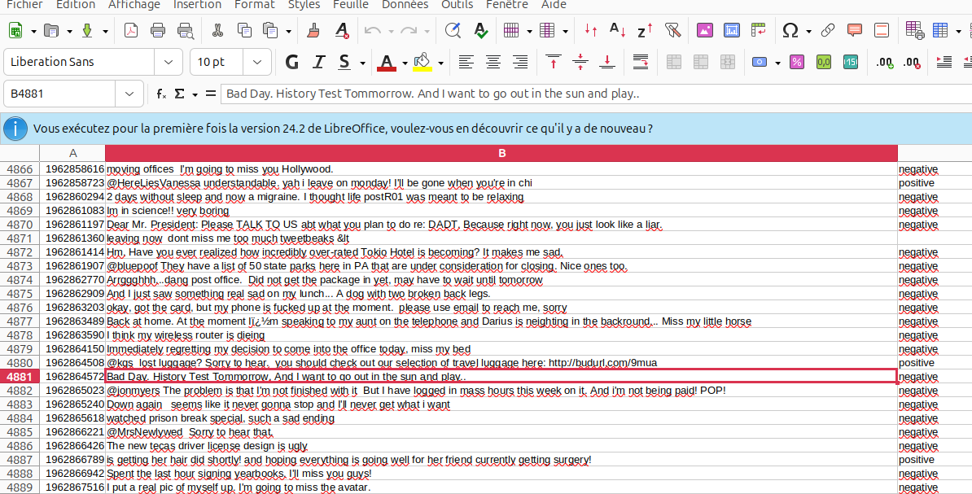Screen dimensions: 972x494
Task: Open the Name Box dropdown arrow
Action: pos(129,94)
